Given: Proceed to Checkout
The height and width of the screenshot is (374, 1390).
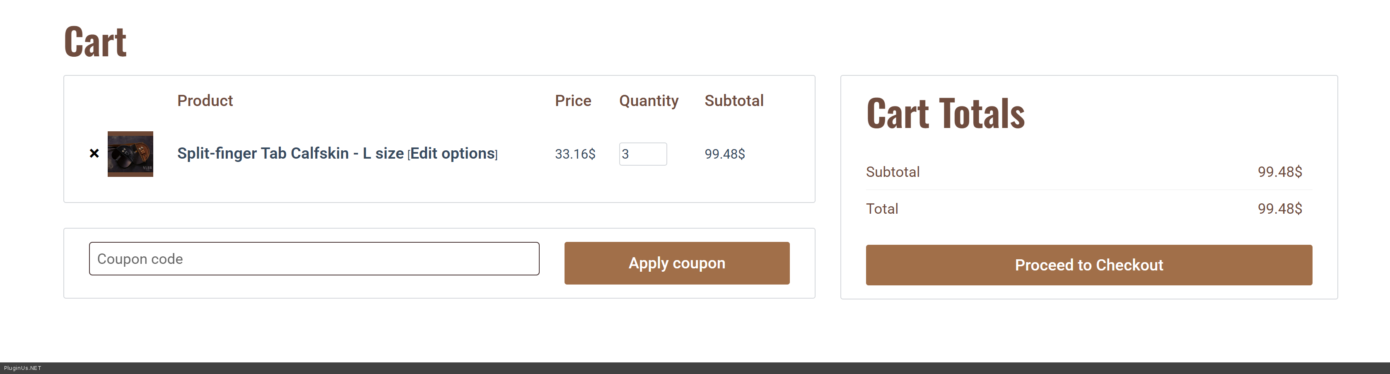Looking at the screenshot, I should [x=1088, y=265].
